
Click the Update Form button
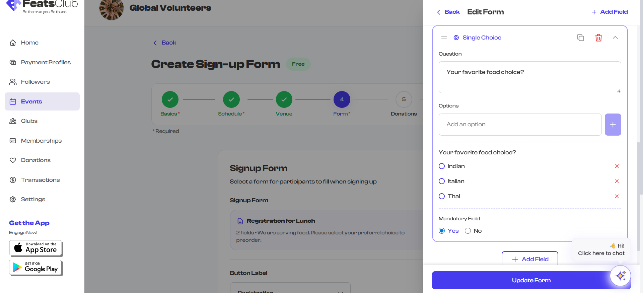tap(531, 280)
